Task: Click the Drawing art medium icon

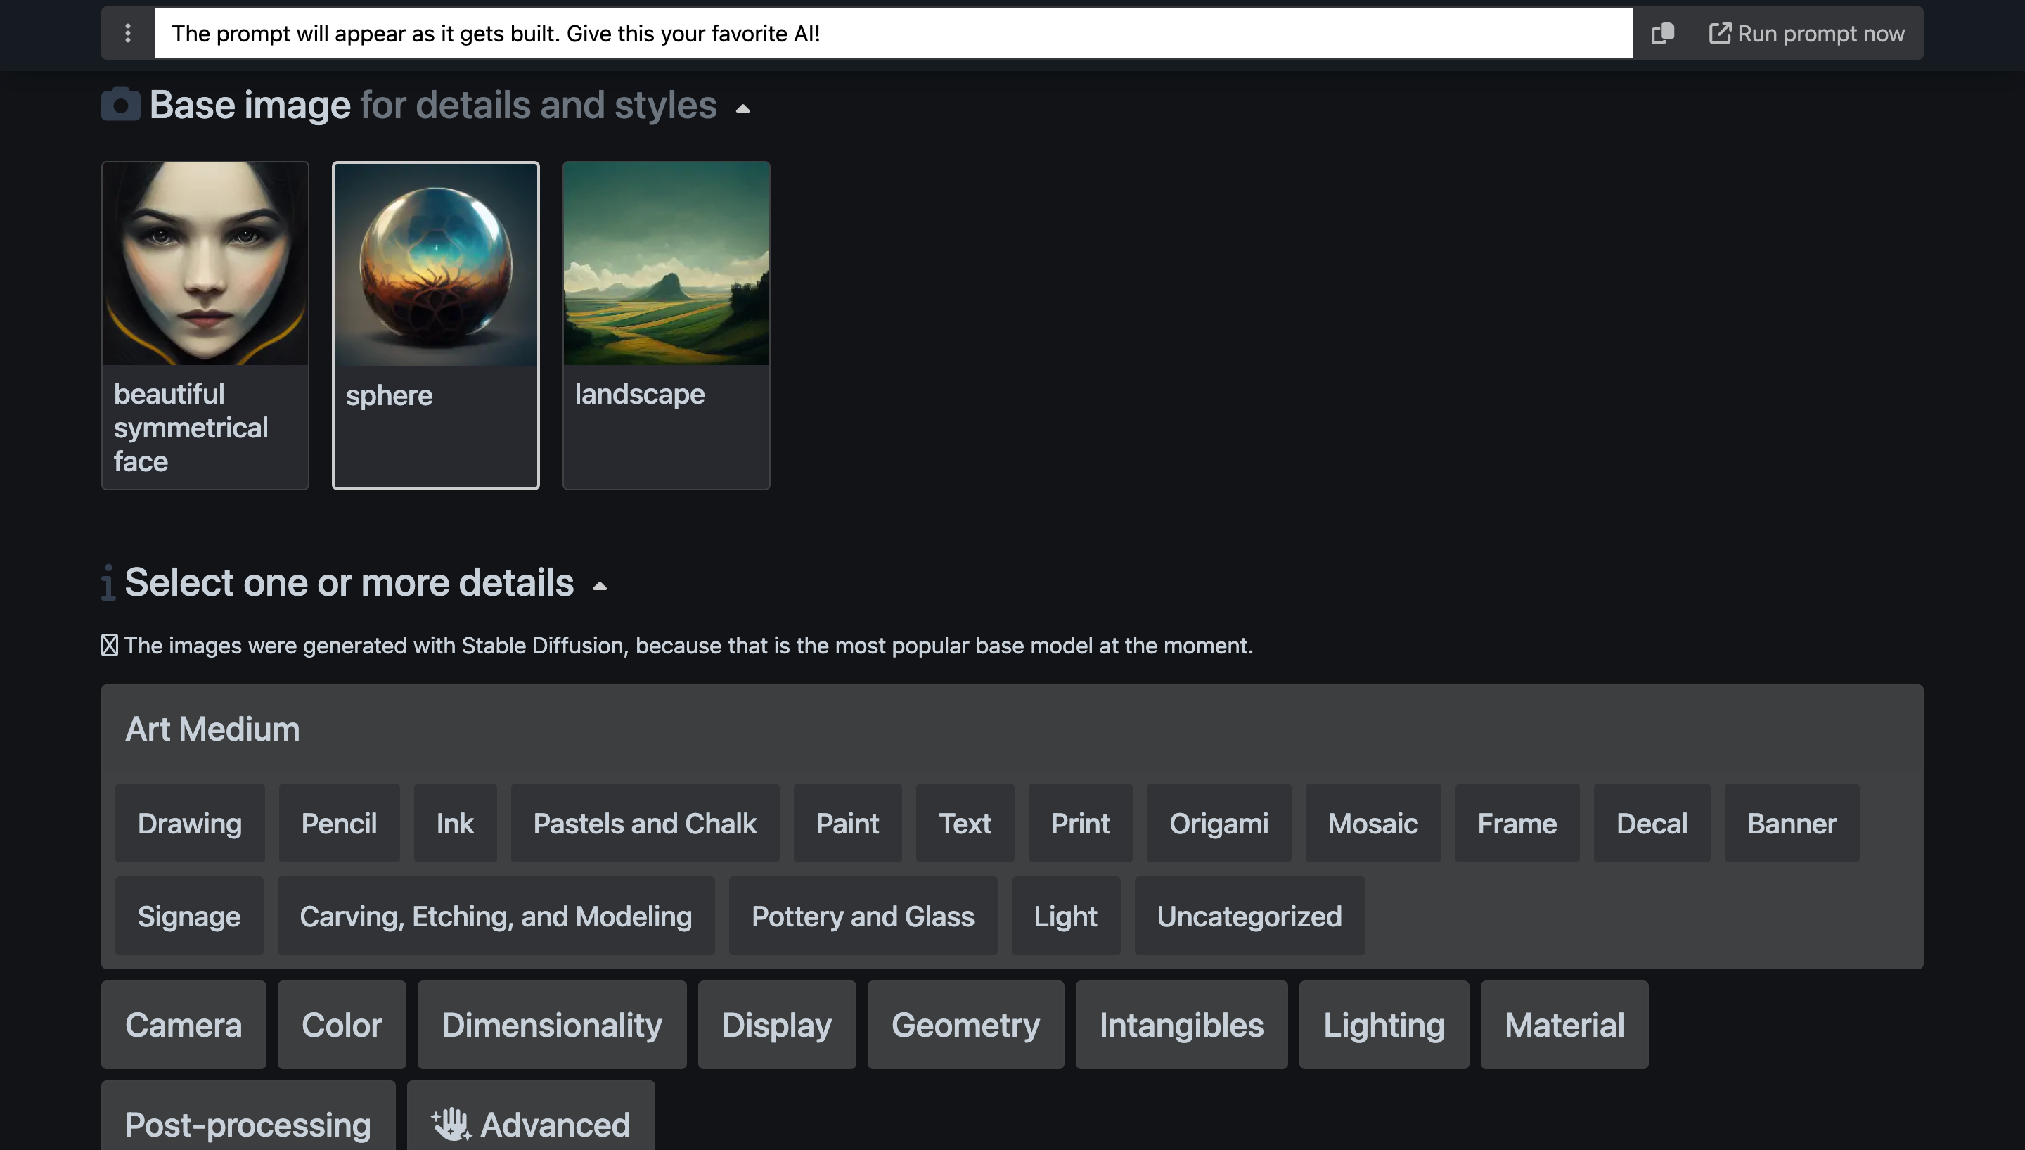Action: click(189, 822)
